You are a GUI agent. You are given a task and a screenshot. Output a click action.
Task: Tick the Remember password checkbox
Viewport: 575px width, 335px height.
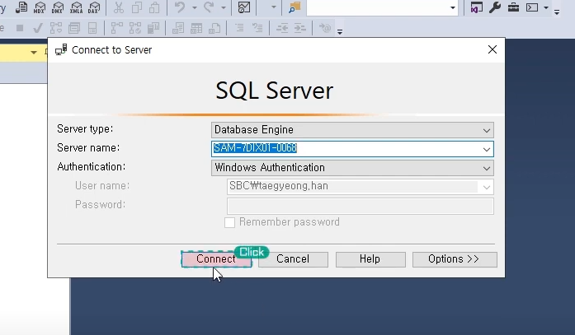coord(229,222)
